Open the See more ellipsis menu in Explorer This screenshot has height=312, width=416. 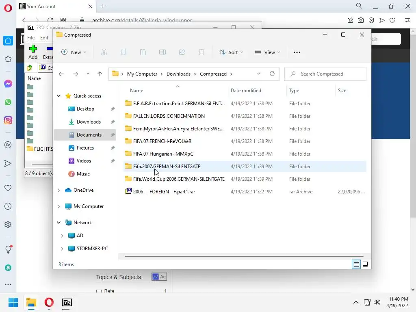pyautogui.click(x=297, y=52)
